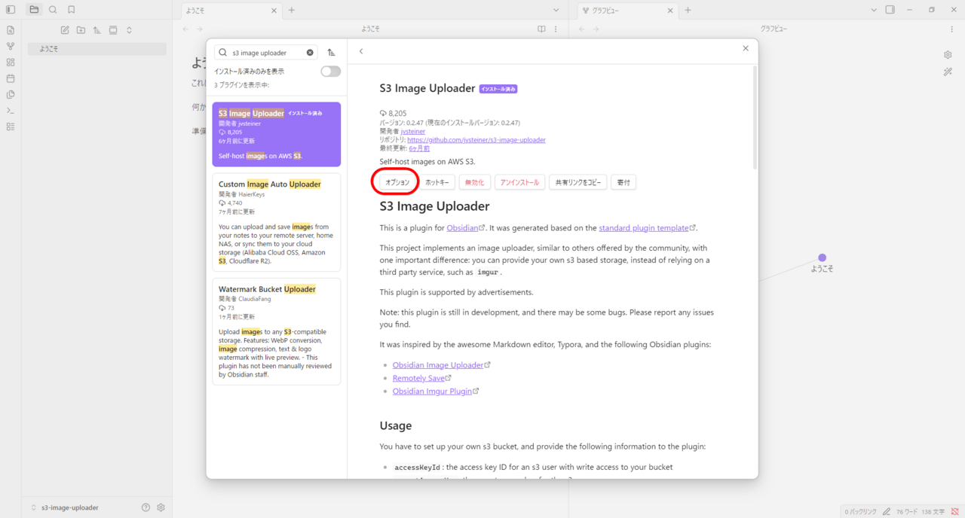The height and width of the screenshot is (518, 965).
Task: Change the sort order in the file explorer
Action: (x=97, y=30)
